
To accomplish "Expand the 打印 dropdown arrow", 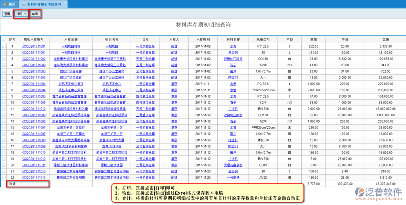I will tap(25, 14).
